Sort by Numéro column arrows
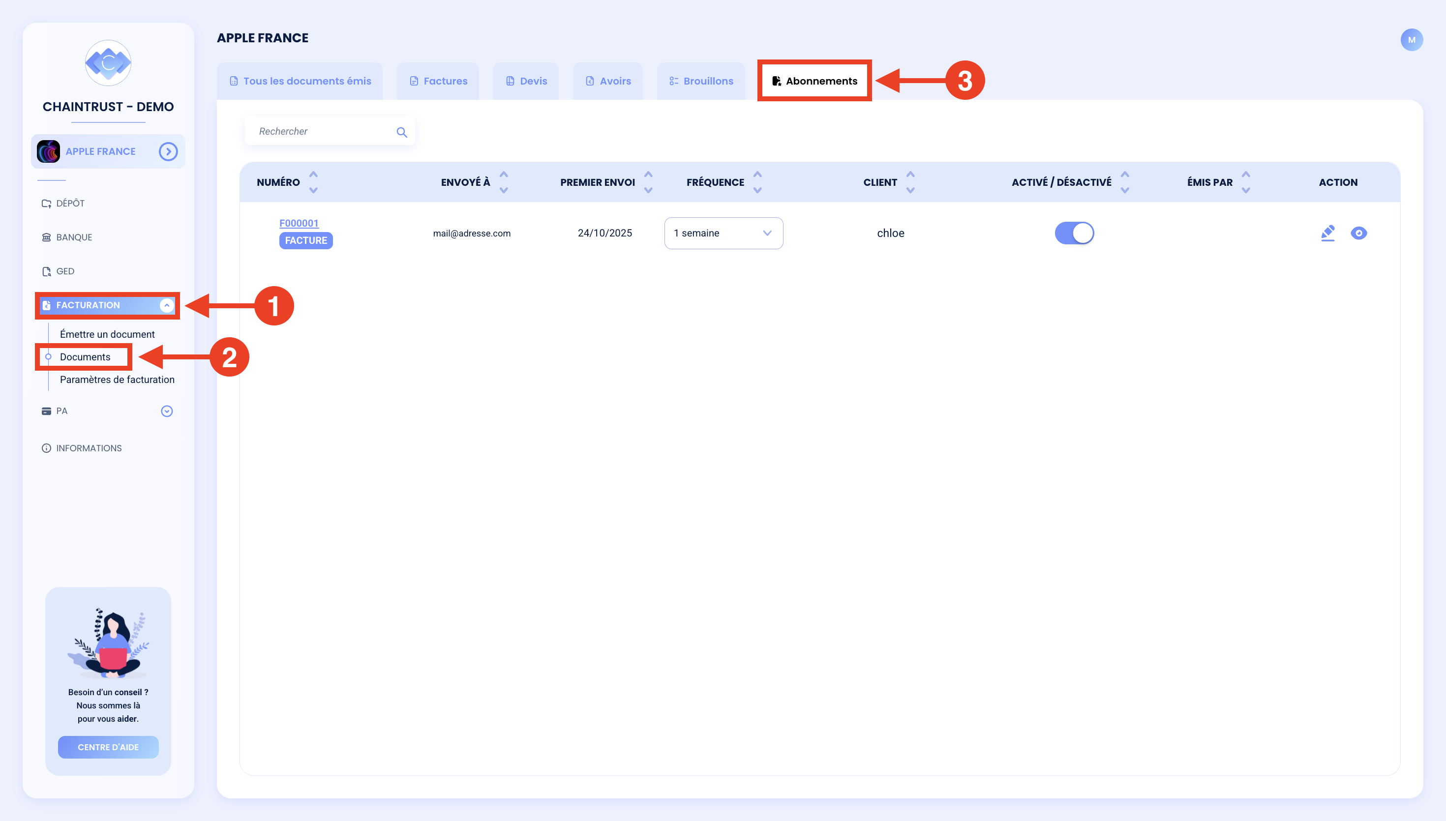Viewport: 1446px width, 821px height. coord(314,182)
